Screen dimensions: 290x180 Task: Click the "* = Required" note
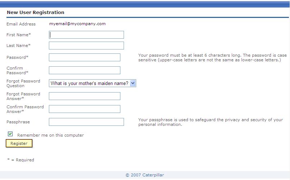tap(20, 160)
